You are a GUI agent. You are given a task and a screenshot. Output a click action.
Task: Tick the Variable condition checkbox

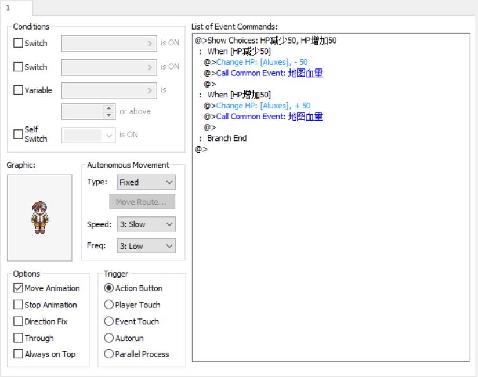18,90
